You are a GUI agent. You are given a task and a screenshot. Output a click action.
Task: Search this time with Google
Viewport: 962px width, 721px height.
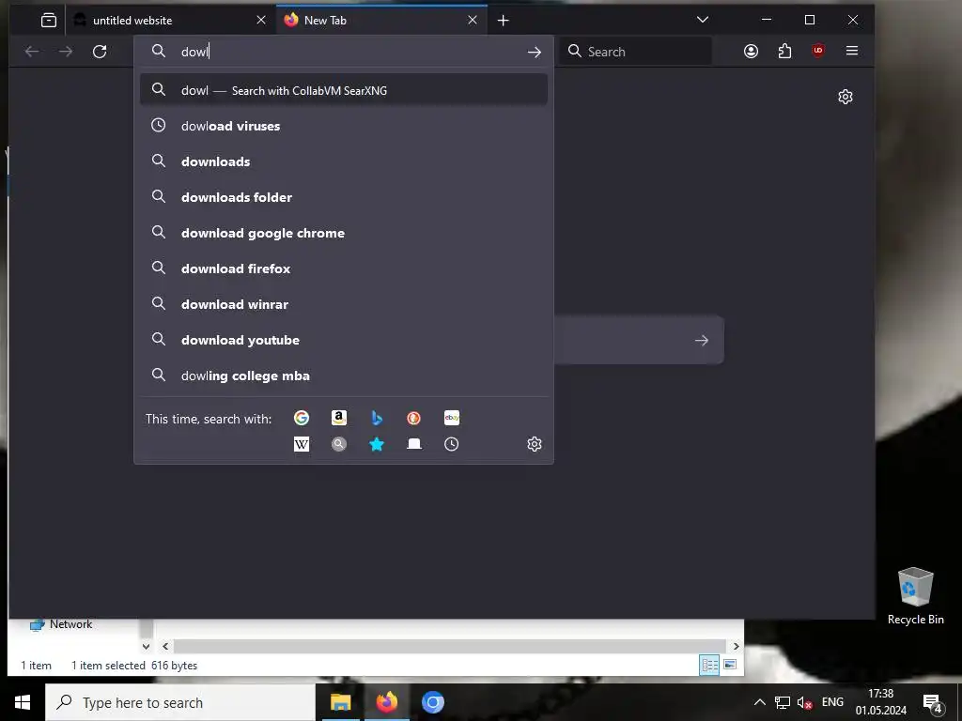coord(302,418)
